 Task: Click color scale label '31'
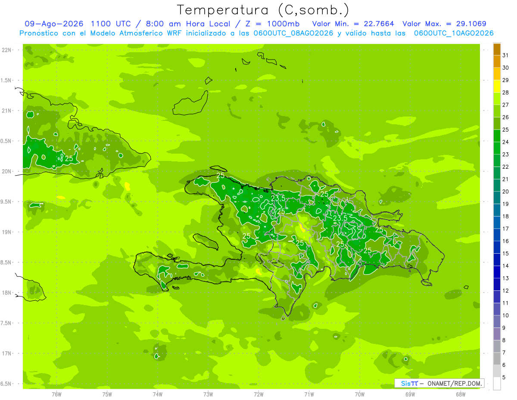(506, 55)
